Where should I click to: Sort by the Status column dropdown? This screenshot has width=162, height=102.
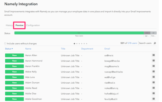9,49
